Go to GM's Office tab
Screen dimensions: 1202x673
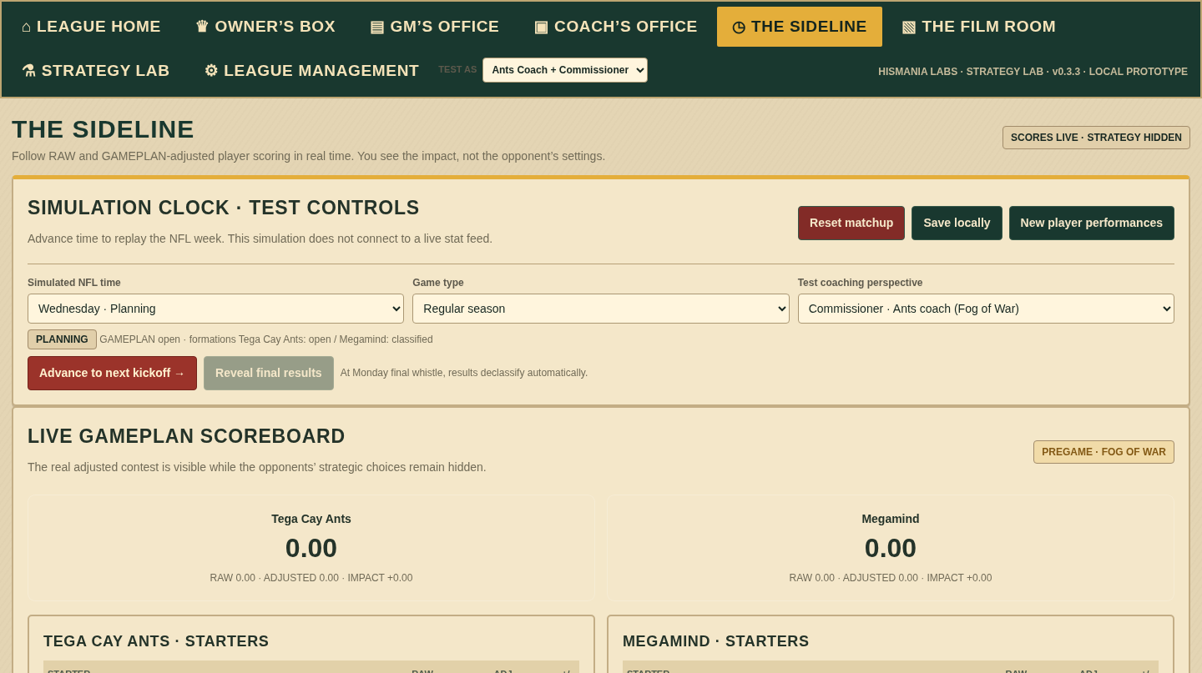(434, 27)
